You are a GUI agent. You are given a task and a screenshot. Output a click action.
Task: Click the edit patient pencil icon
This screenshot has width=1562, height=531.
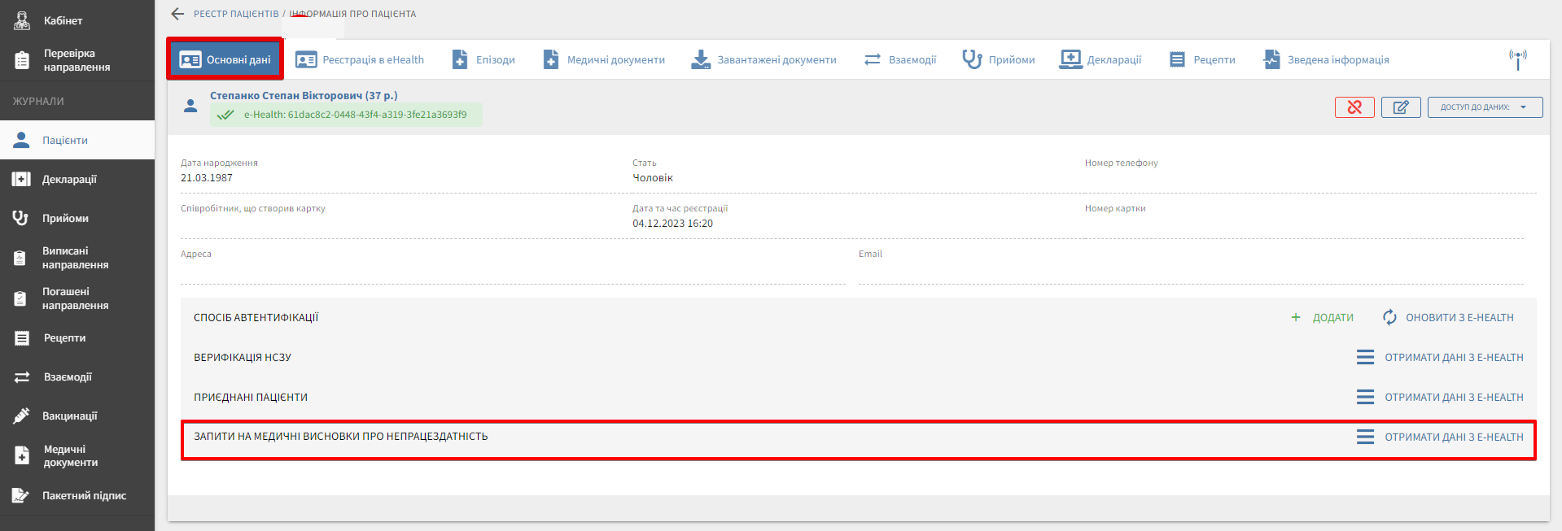point(1400,107)
